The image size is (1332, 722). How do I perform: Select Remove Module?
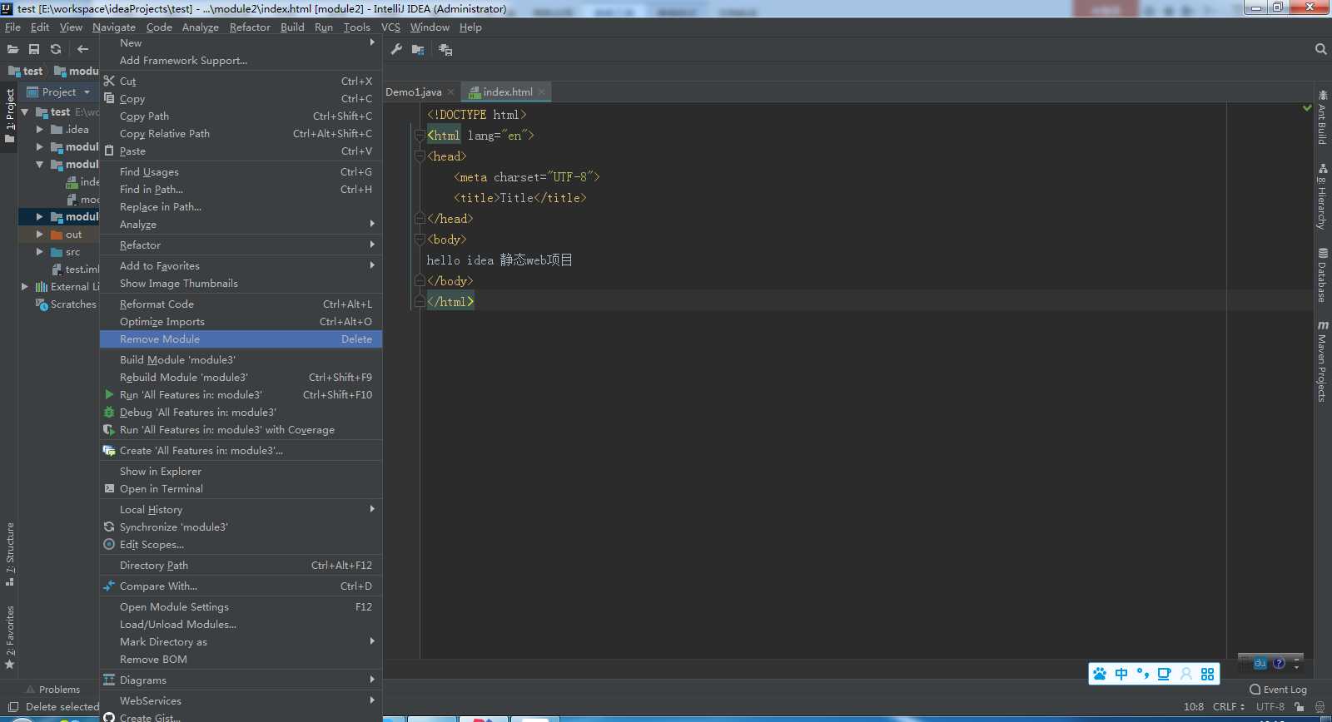[x=241, y=339]
